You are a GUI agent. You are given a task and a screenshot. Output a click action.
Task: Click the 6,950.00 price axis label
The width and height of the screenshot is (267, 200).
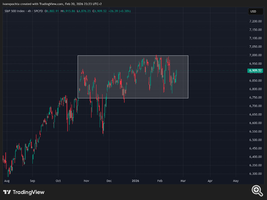(255, 64)
